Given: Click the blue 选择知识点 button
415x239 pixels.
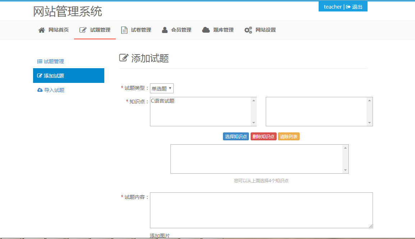Looking at the screenshot, I should coord(236,136).
